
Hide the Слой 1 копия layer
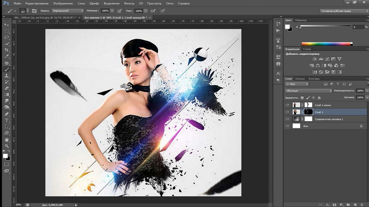[x=288, y=105]
